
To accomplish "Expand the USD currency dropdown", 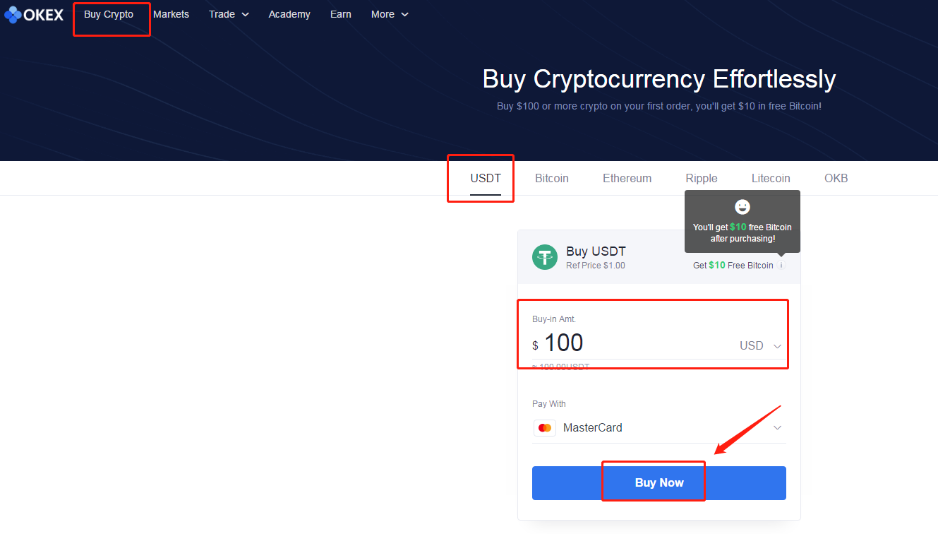I will (761, 346).
